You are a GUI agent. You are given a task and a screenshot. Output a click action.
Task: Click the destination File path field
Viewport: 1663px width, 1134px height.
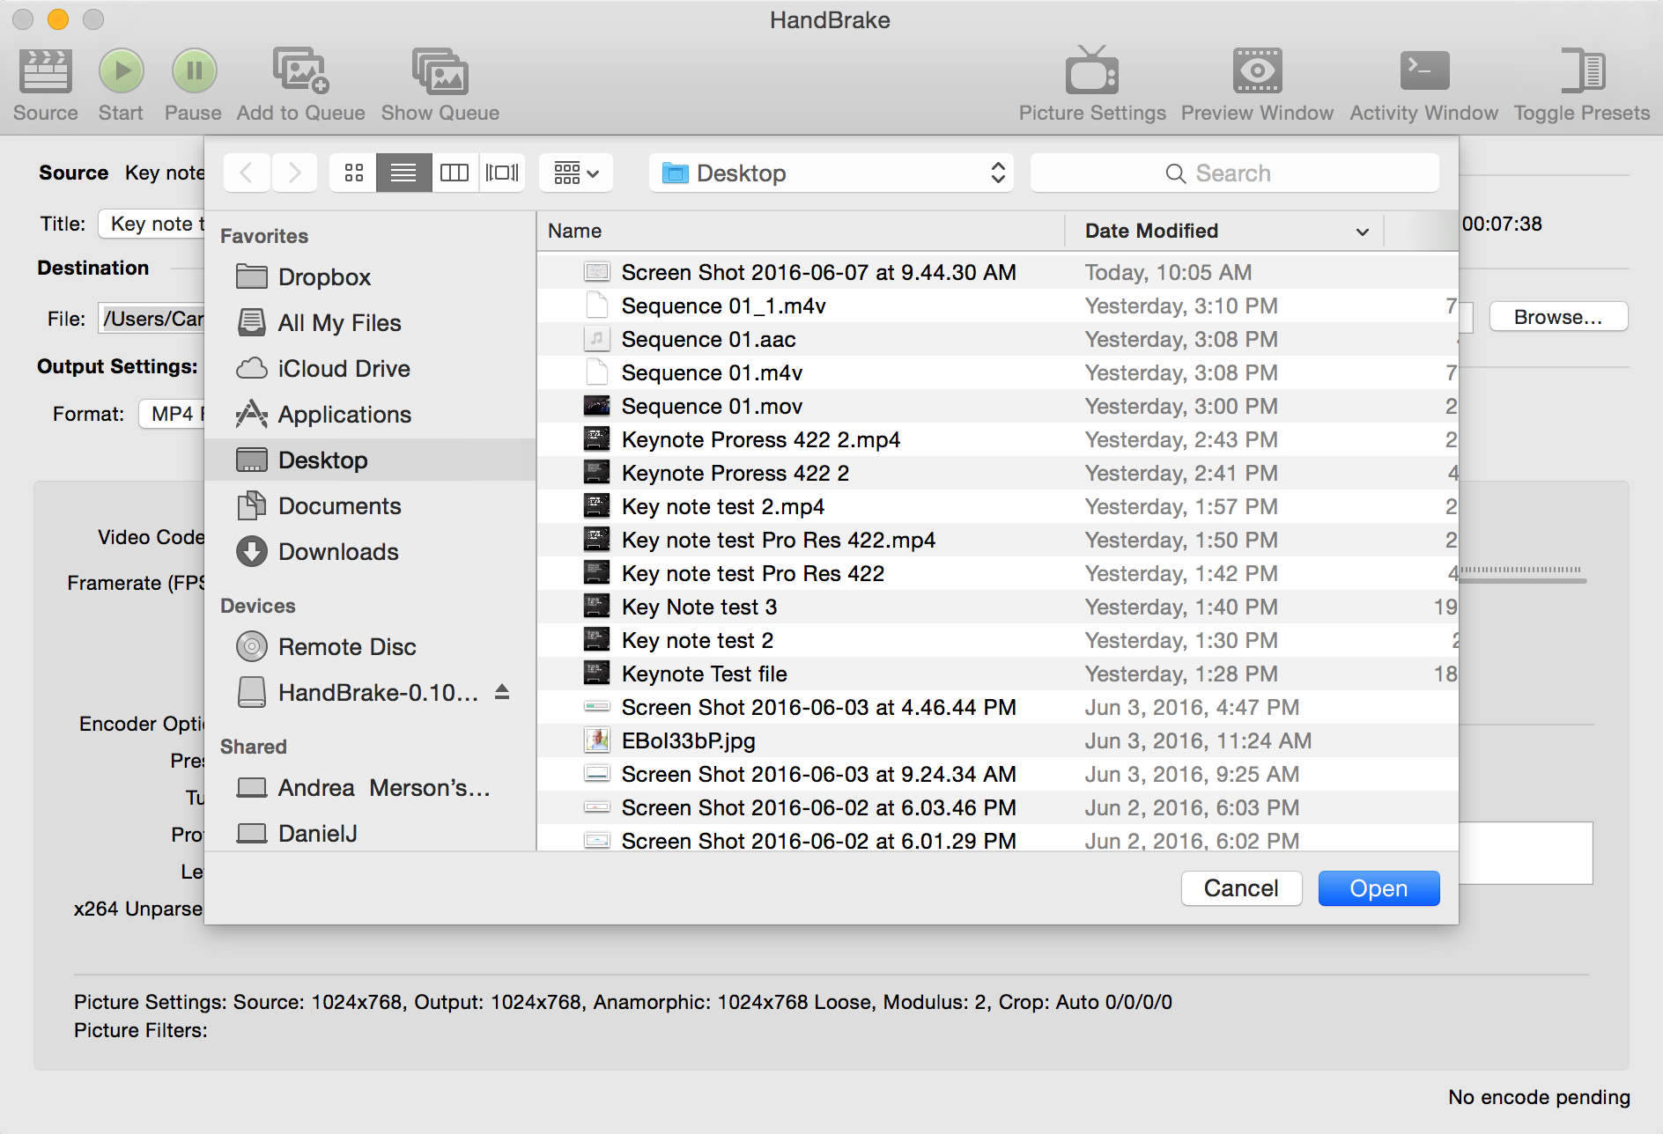click(152, 319)
